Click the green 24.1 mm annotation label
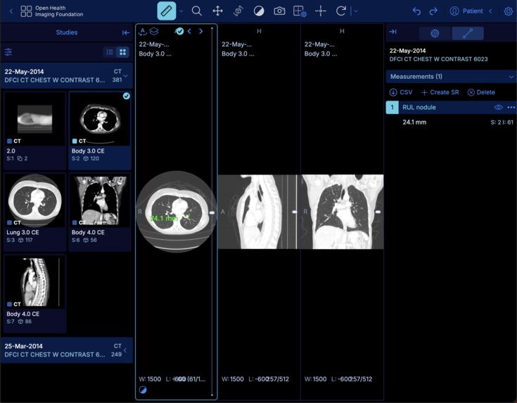The width and height of the screenshot is (517, 403). tap(164, 218)
